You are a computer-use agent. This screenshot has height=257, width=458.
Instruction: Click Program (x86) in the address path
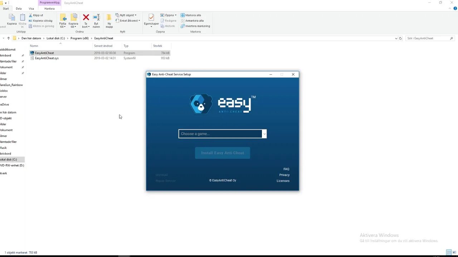tap(79, 38)
